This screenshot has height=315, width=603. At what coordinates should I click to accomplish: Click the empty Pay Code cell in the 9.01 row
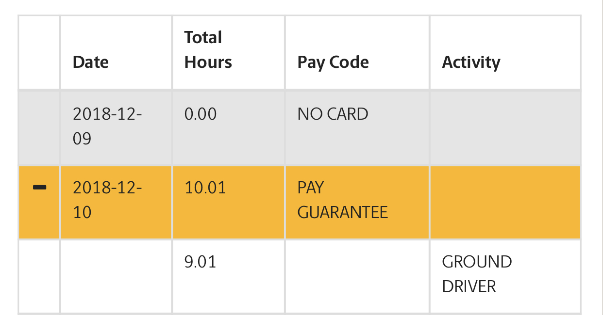pos(357,277)
